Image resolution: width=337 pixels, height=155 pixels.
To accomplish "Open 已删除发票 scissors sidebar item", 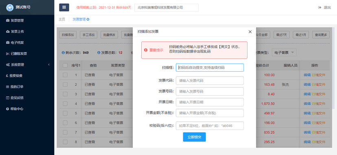I will [16, 54].
